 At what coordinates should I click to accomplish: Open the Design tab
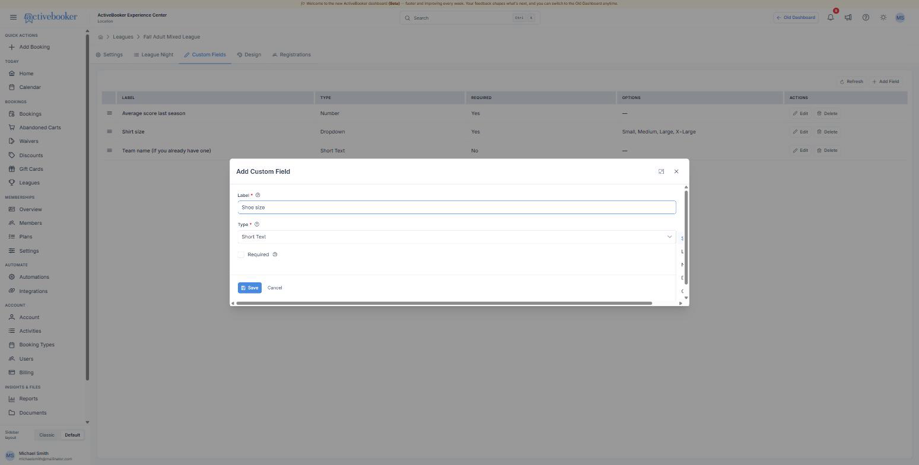tap(249, 55)
